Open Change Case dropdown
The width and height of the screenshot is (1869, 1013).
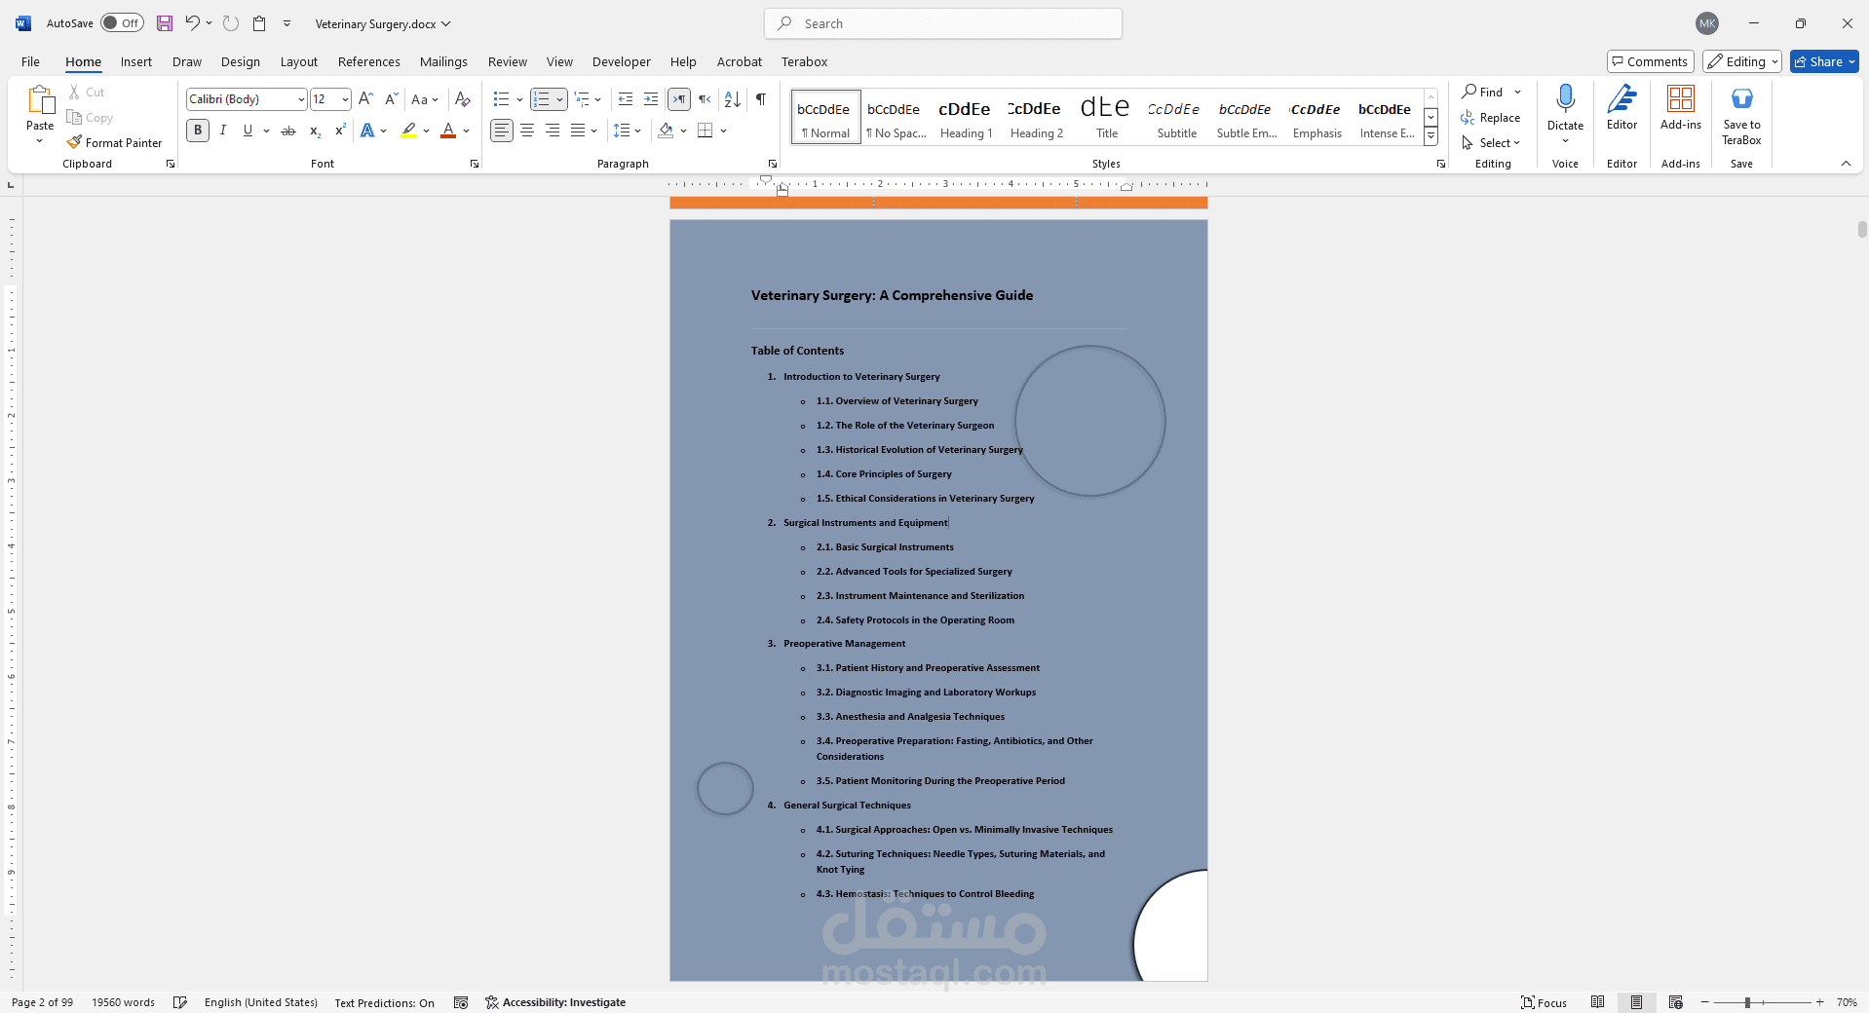click(425, 99)
